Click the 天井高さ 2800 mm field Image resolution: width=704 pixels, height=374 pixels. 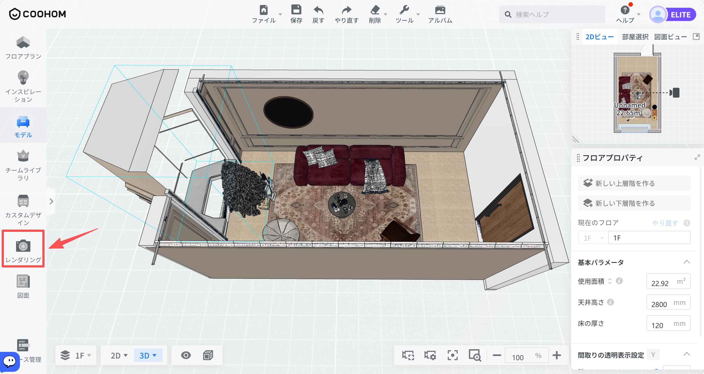click(x=669, y=302)
